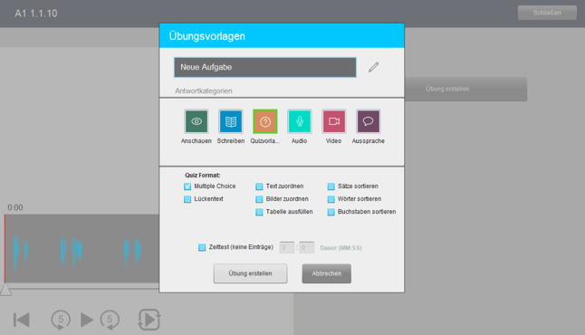The image size is (585, 335).
Task: Toggle the loop playback icon
Action: tap(149, 320)
